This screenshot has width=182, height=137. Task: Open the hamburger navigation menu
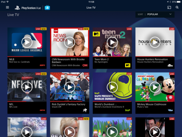click(7, 7)
